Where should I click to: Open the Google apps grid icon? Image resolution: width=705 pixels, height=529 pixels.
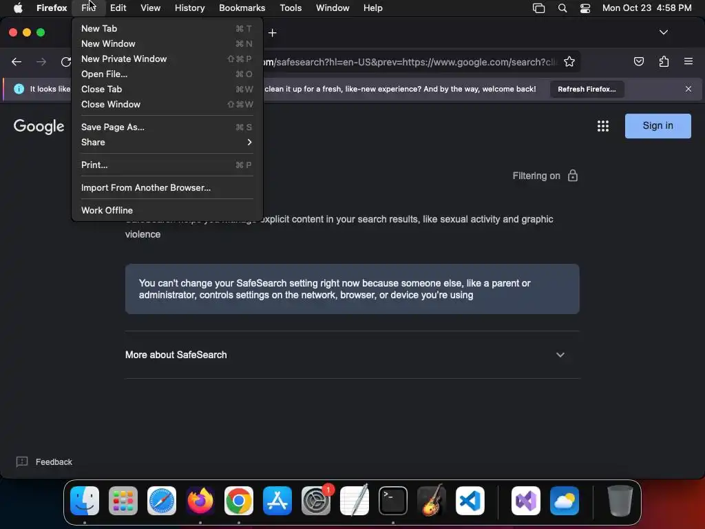tap(603, 126)
